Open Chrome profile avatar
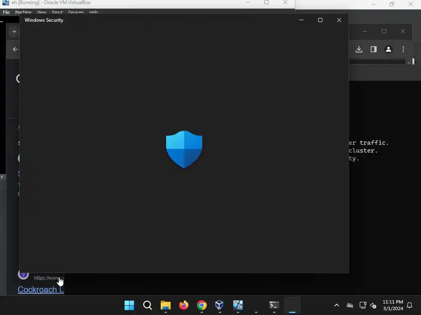 tap(388, 49)
